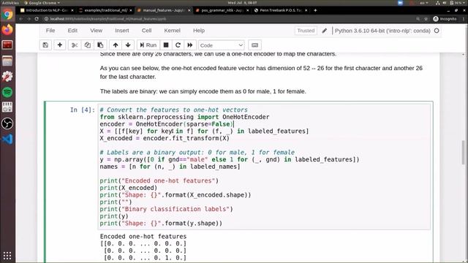This screenshot has width=468, height=263.
Task: Insert a cell below with the plus icon
Action: coord(60,45)
